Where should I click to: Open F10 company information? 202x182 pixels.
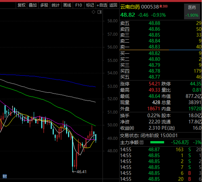pyautogui.click(x=78, y=5)
